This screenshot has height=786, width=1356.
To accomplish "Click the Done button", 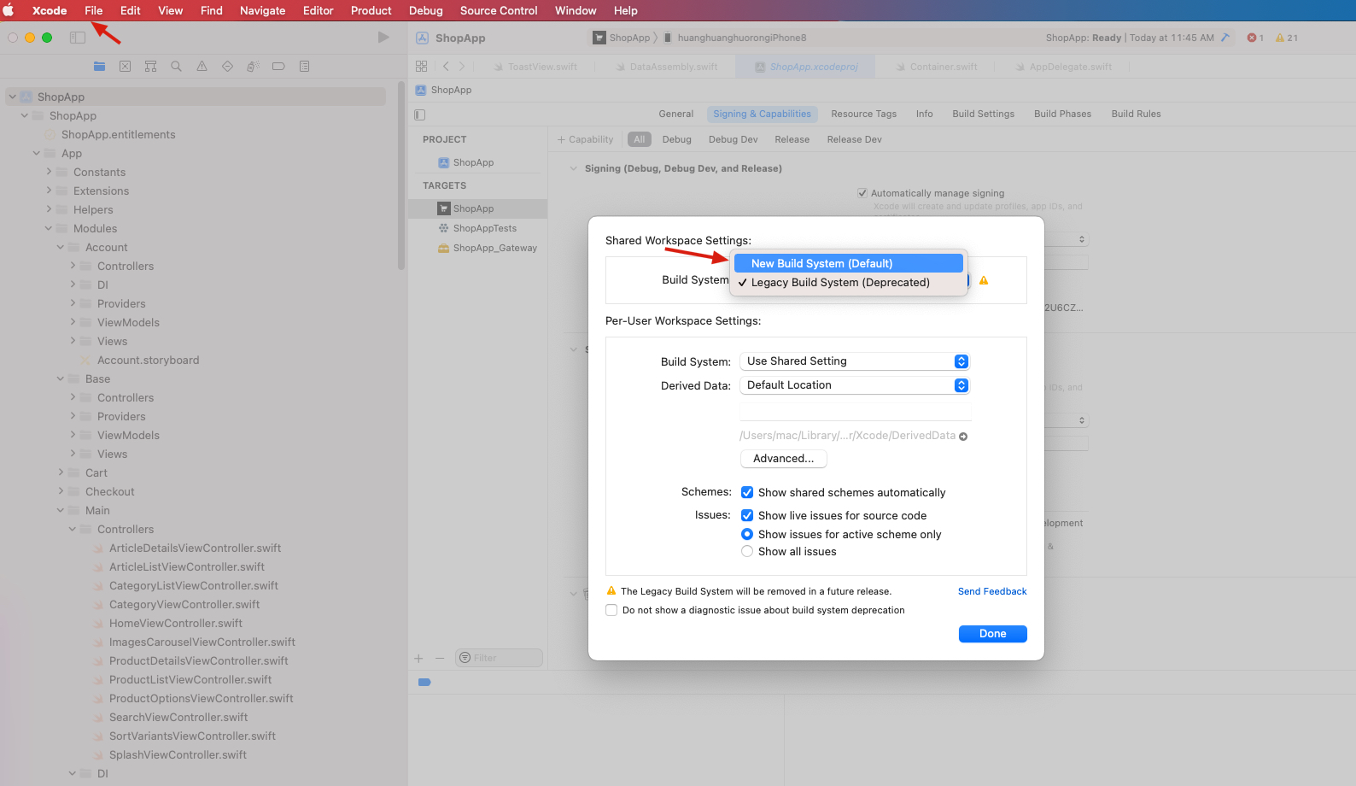I will pyautogui.click(x=993, y=634).
